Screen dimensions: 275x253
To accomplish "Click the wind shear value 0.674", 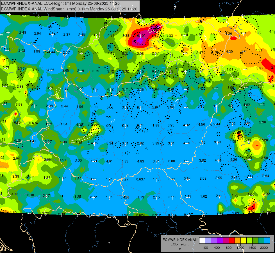I will (x=33, y=123).
